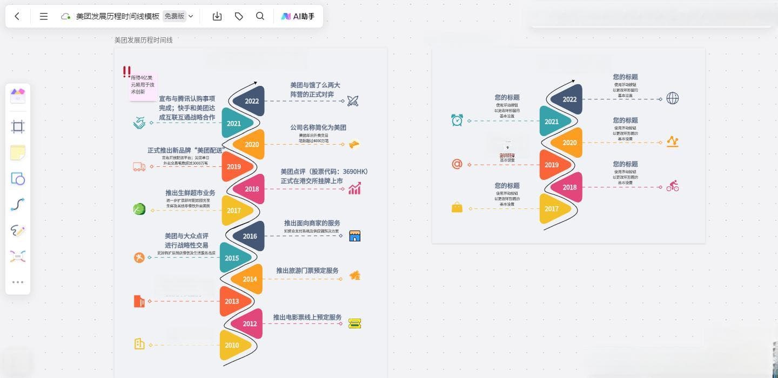Click the growth chart icon beside 2018
Viewport: 778px width, 378px height.
354,188
